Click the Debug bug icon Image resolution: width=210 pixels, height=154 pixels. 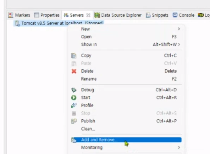[74, 90]
